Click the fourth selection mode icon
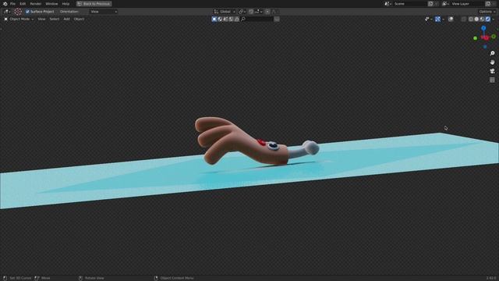The image size is (499, 281). tap(232, 19)
